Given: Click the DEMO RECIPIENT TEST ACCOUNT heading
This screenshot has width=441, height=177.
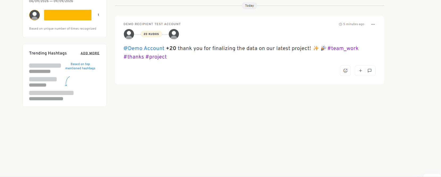Looking at the screenshot, I should click(x=152, y=24).
